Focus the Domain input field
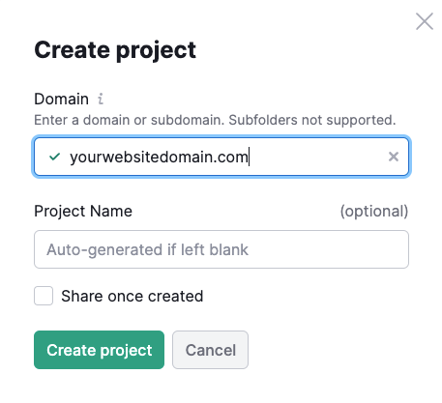 point(221,157)
